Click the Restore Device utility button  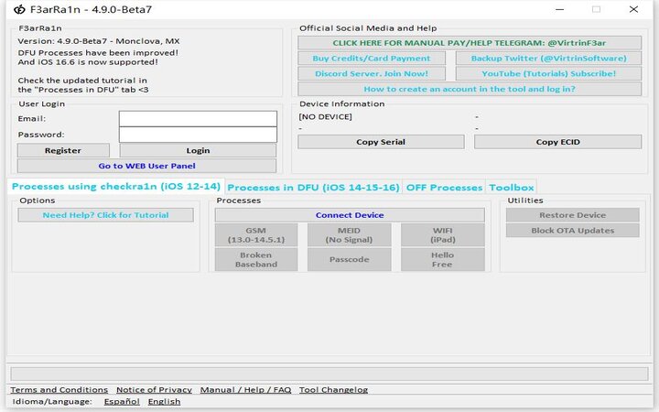[x=572, y=215]
